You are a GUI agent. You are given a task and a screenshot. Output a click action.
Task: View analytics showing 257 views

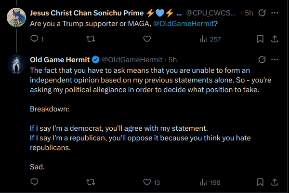(210, 39)
